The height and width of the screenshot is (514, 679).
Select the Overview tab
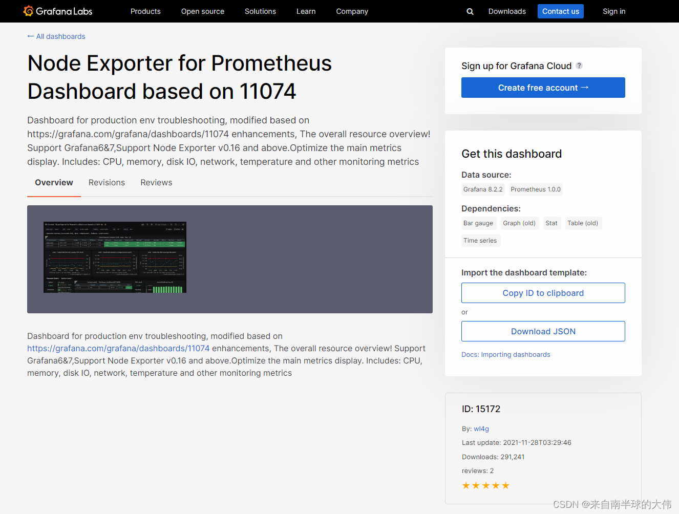54,183
